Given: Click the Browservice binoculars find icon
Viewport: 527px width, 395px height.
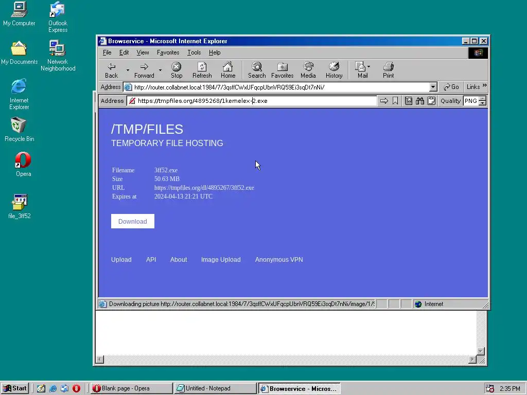Looking at the screenshot, I should click(420, 101).
